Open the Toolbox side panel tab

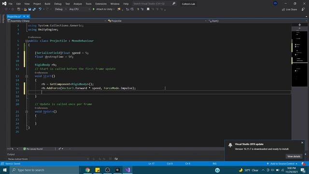coord(3,19)
